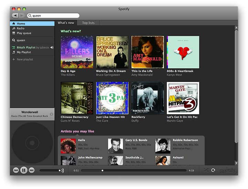The image size is (248, 189).
Task: Click the Robbie Robertson artist name
Action: click(x=185, y=140)
